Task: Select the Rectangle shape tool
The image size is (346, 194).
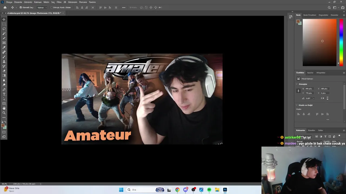Action: [x=4, y=103]
